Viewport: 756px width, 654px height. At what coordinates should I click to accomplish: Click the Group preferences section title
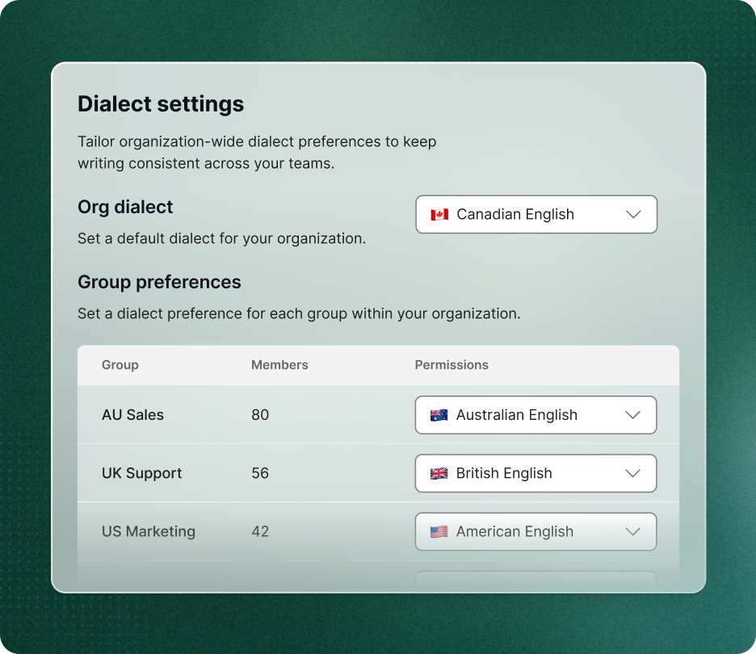coord(158,282)
